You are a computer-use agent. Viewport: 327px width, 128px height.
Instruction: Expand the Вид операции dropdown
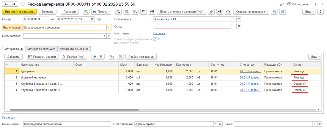point(109,28)
